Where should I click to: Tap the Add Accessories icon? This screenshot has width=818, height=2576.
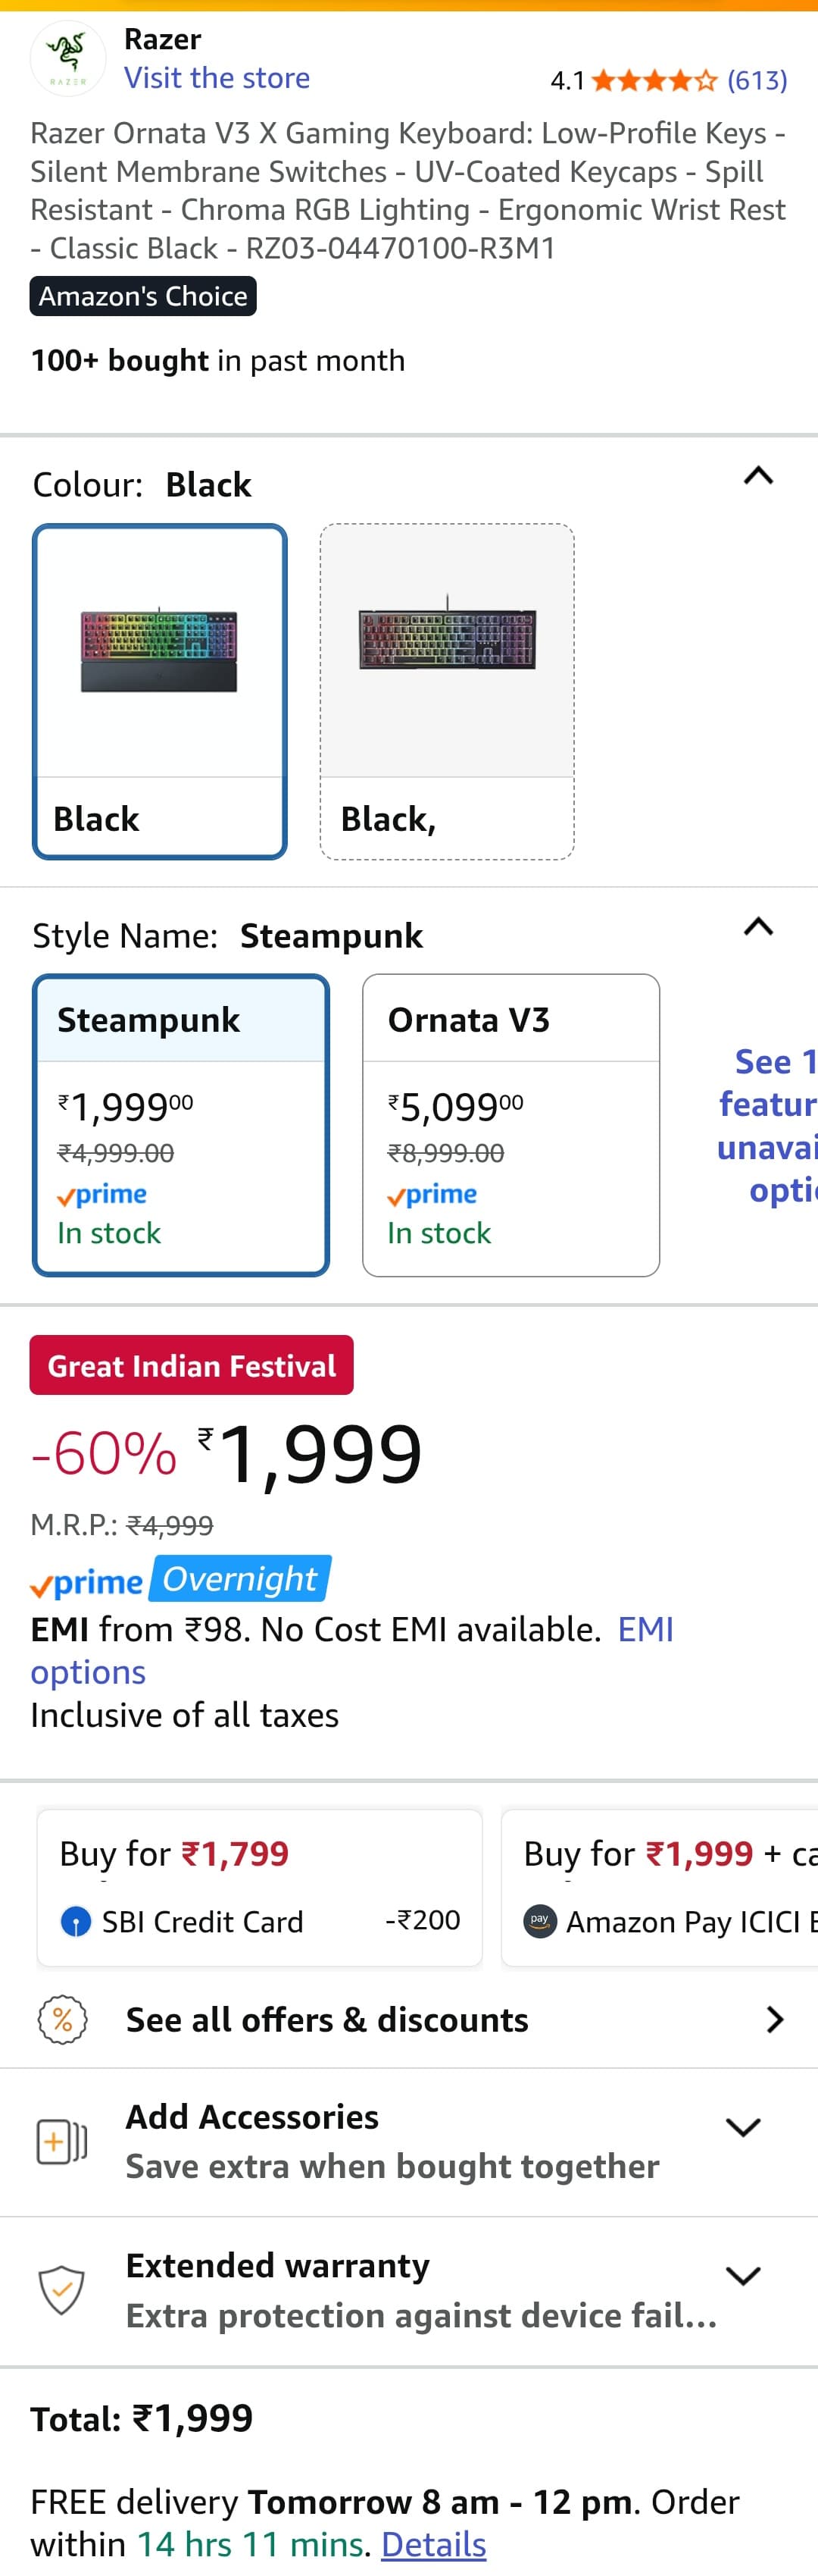pyautogui.click(x=62, y=2142)
